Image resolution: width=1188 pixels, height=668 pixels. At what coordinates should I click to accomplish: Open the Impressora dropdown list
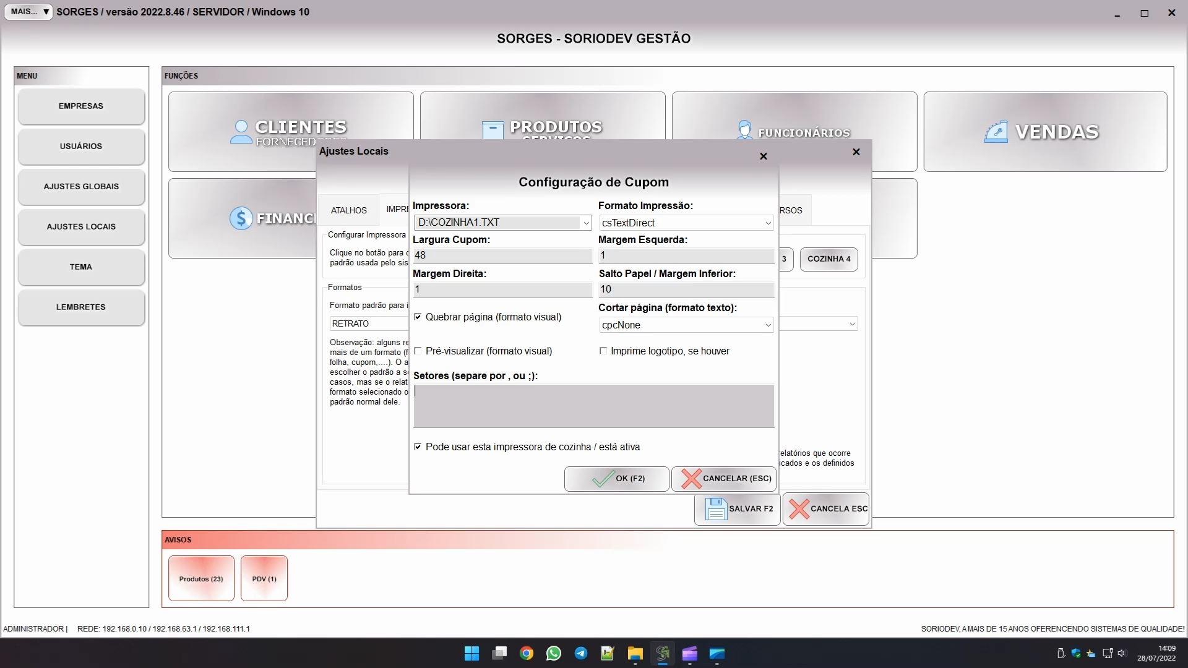click(x=585, y=223)
